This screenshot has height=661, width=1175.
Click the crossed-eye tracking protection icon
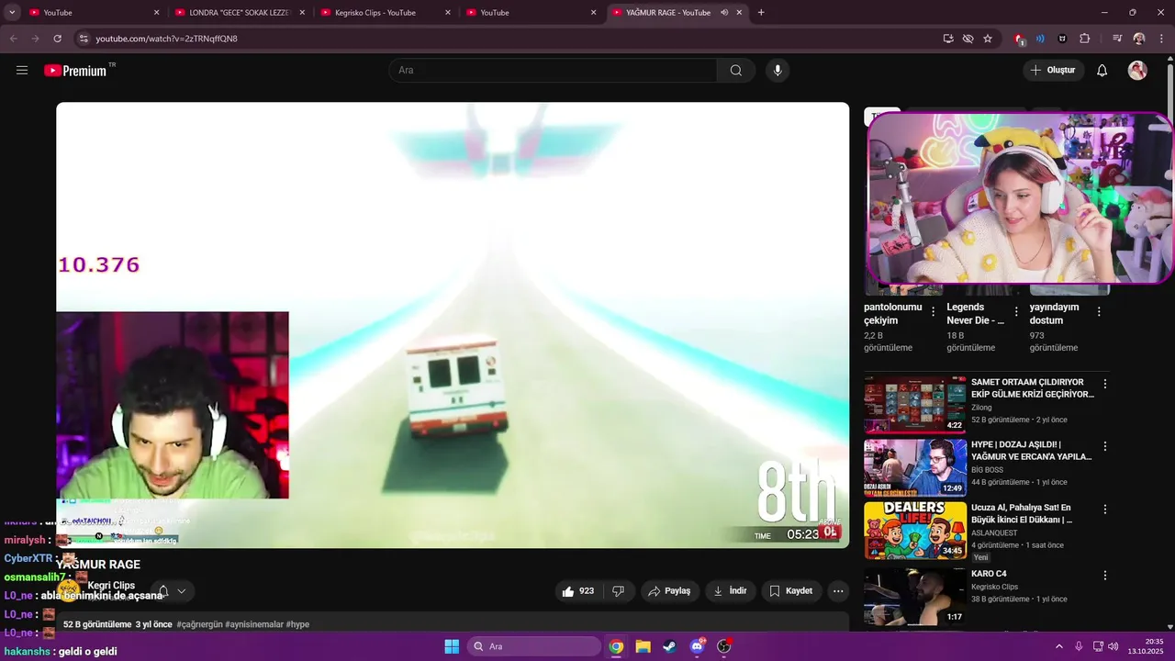tap(968, 39)
